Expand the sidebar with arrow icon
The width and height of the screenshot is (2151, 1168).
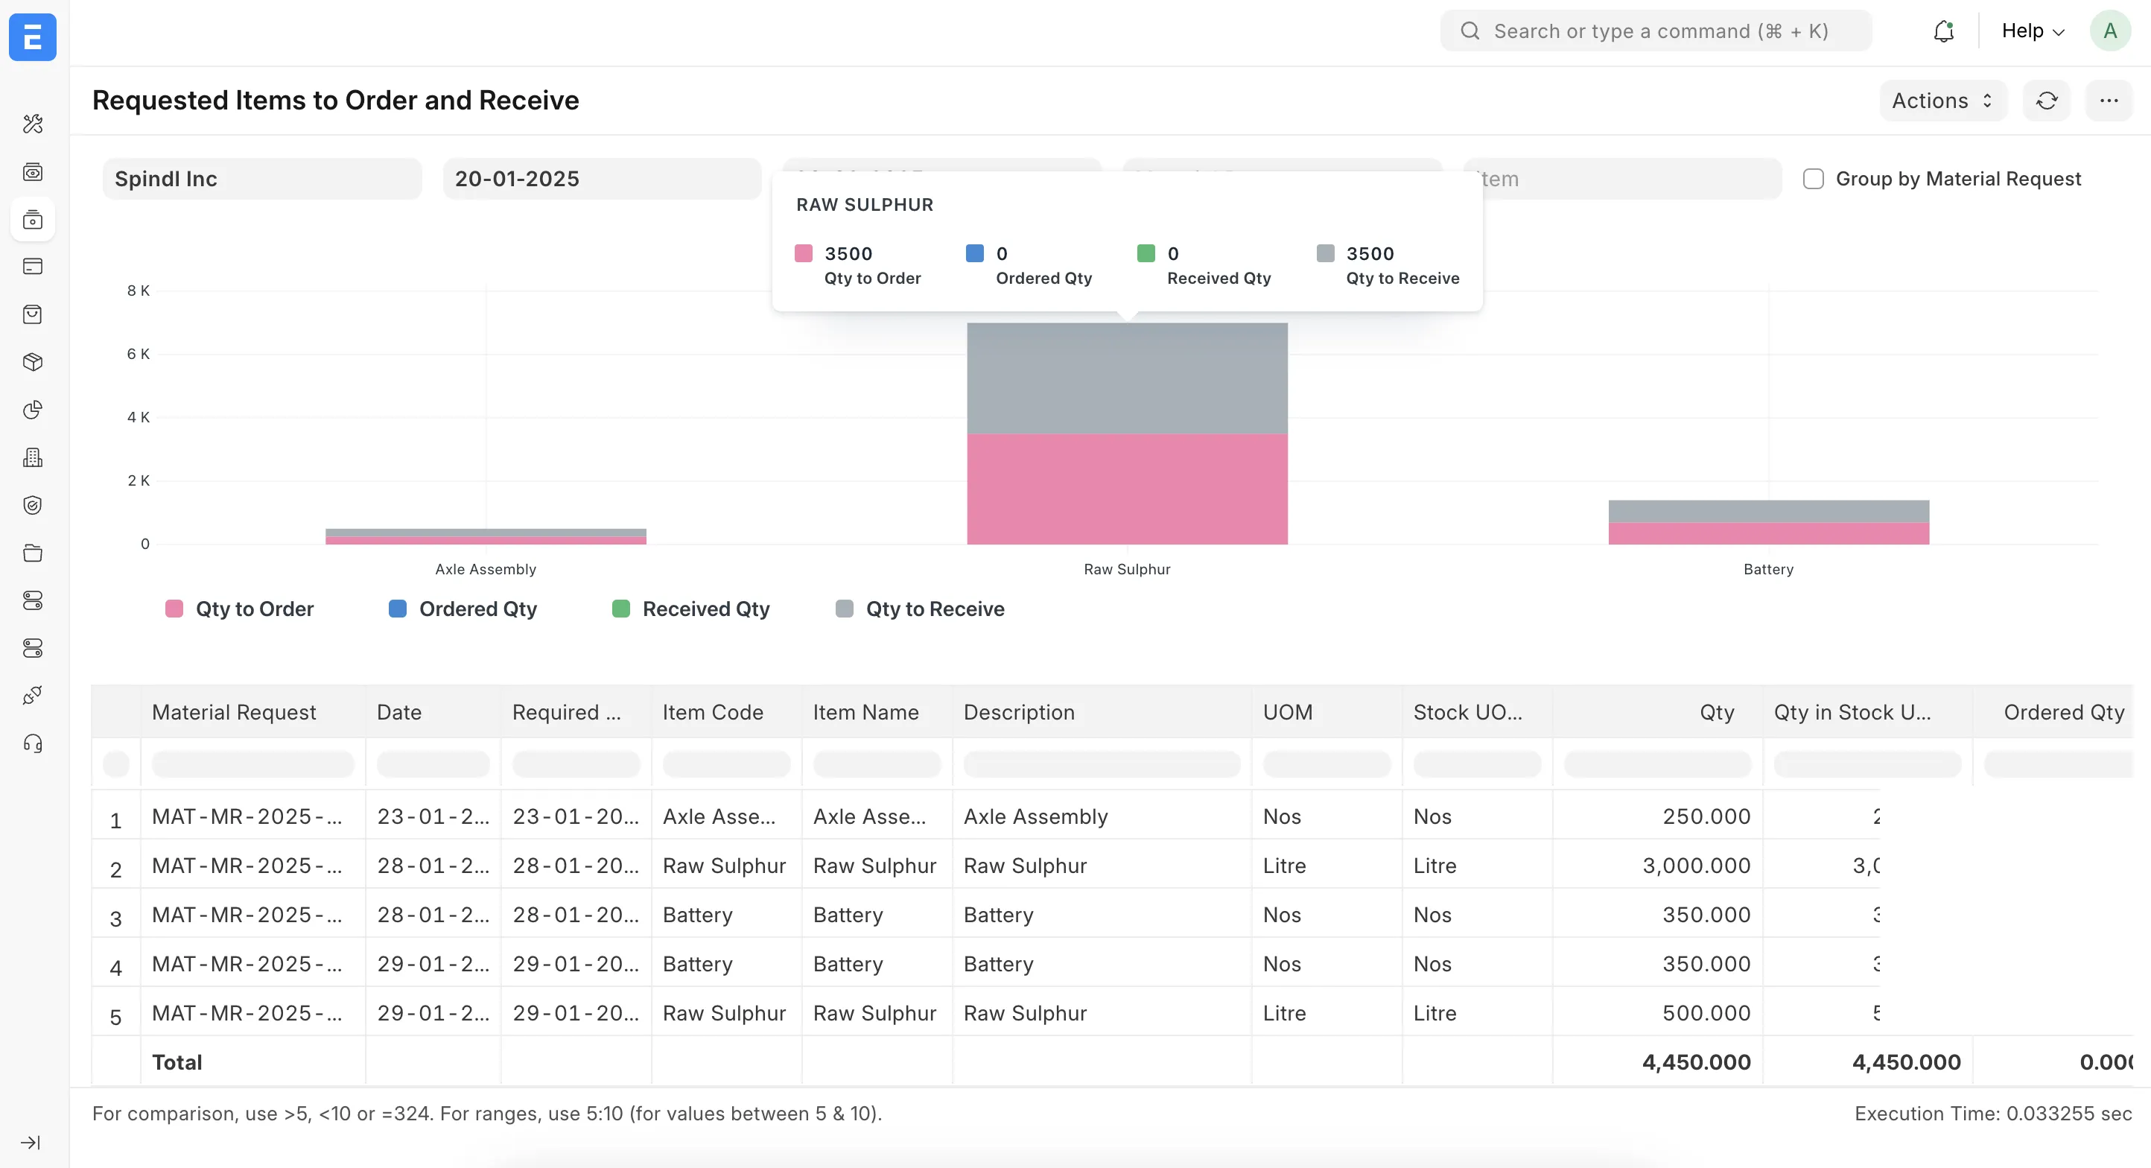click(x=31, y=1142)
